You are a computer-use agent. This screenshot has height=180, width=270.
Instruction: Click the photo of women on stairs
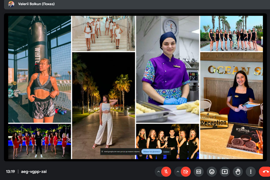(103, 33)
